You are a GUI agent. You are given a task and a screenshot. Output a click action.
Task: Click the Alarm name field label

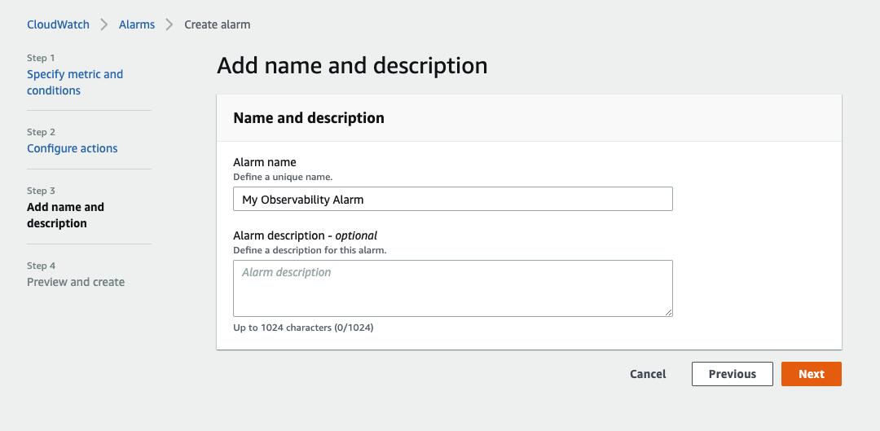click(265, 162)
